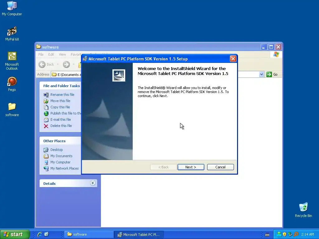Close the software Explorer window
This screenshot has height=239, width=319.
point(278,47)
